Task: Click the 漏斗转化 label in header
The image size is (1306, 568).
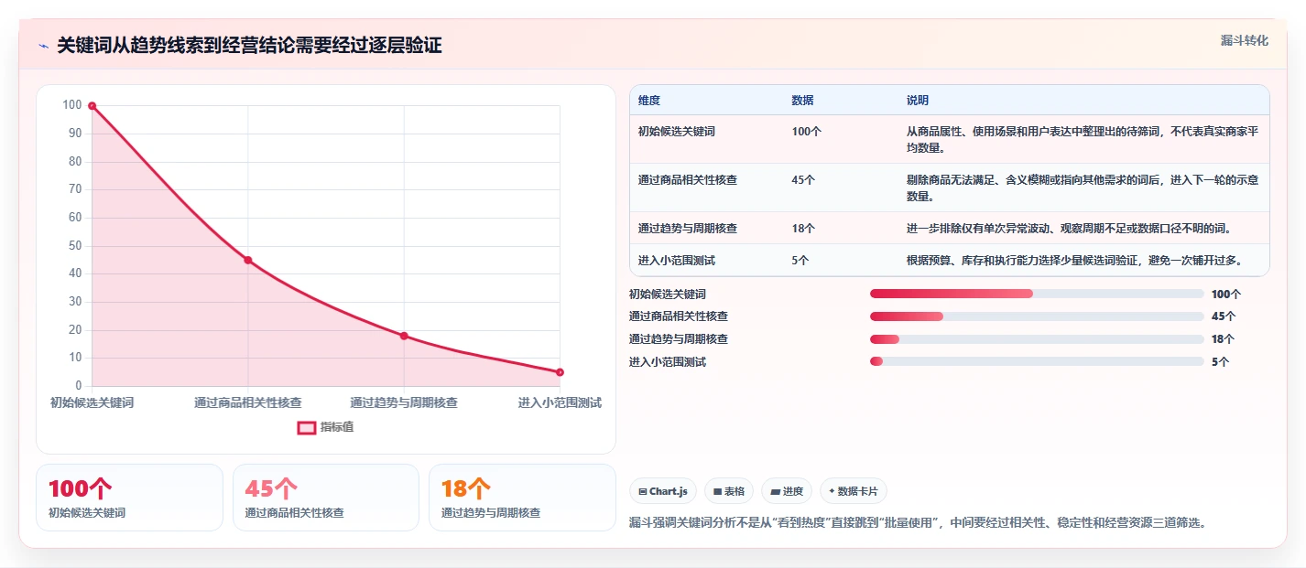Action: pyautogui.click(x=1245, y=40)
